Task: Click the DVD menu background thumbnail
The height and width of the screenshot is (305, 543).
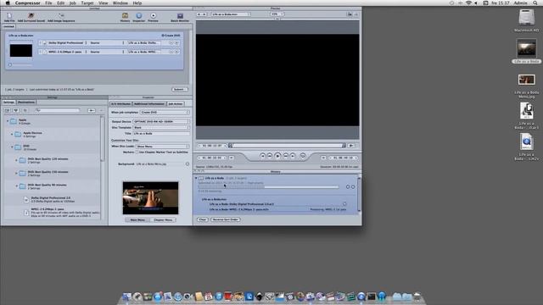Action: click(151, 198)
